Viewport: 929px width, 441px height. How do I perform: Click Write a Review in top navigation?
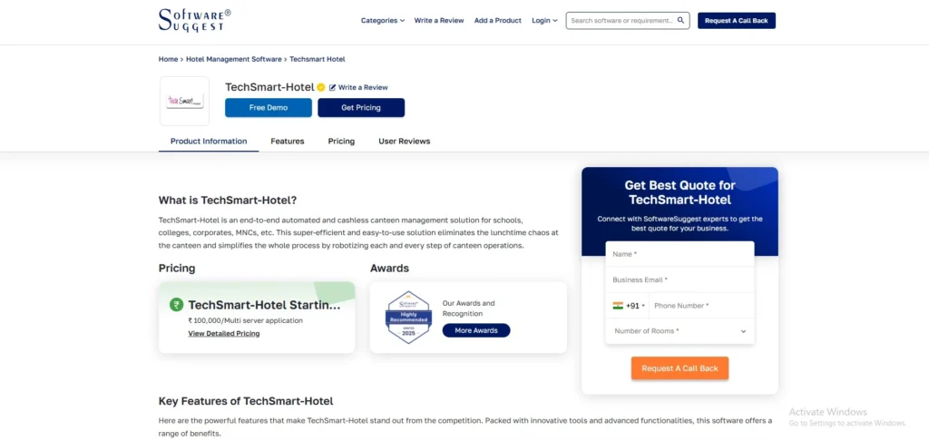pos(439,20)
